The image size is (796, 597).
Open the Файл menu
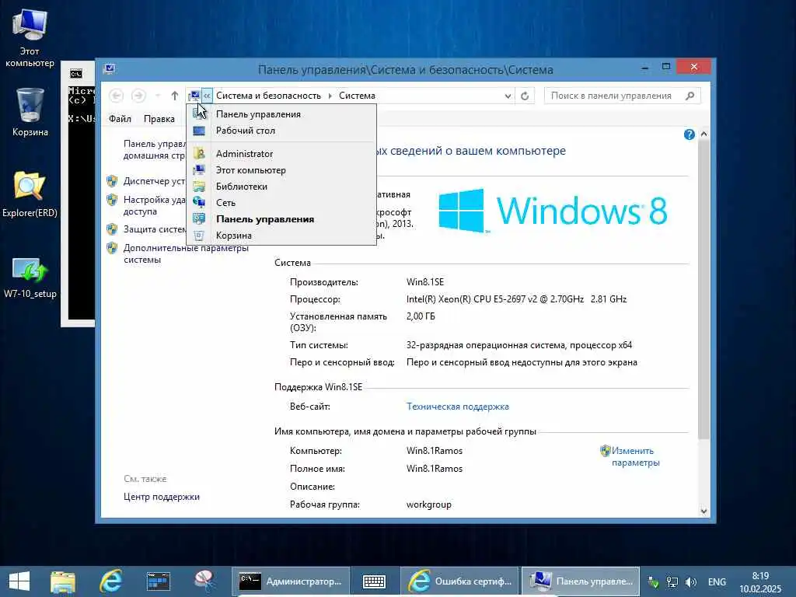pyautogui.click(x=120, y=119)
